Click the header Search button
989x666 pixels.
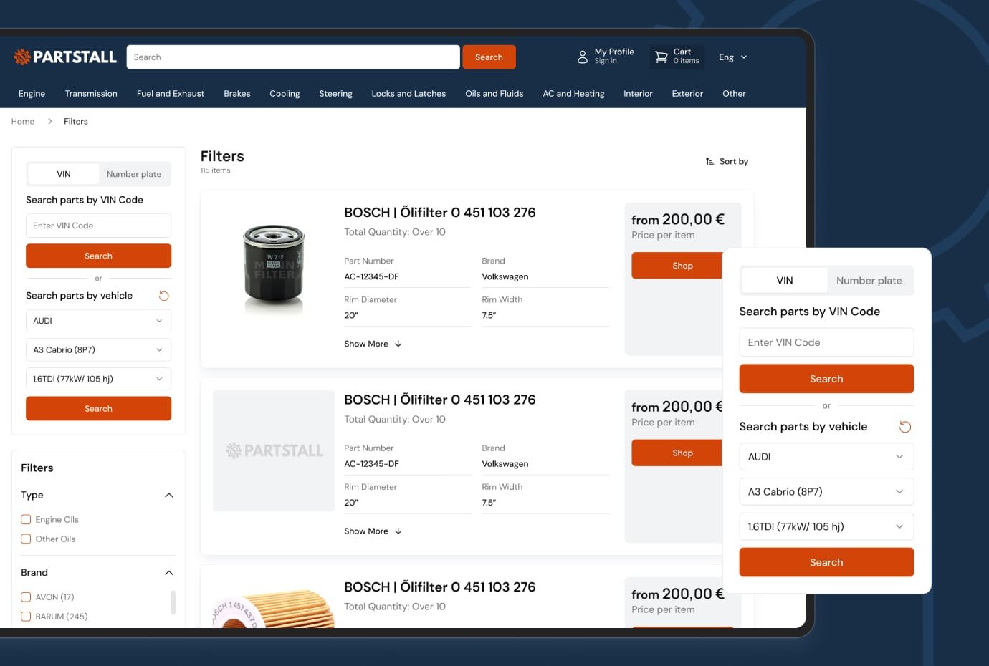(489, 57)
